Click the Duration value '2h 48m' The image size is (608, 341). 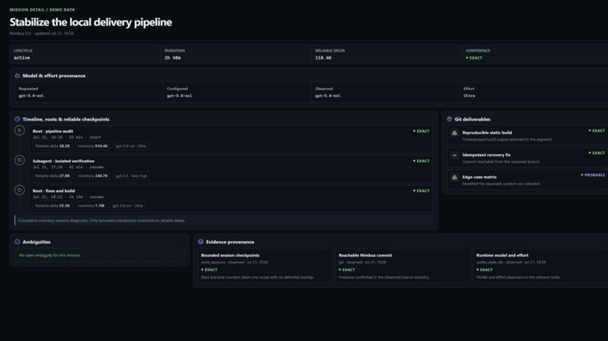pos(173,58)
